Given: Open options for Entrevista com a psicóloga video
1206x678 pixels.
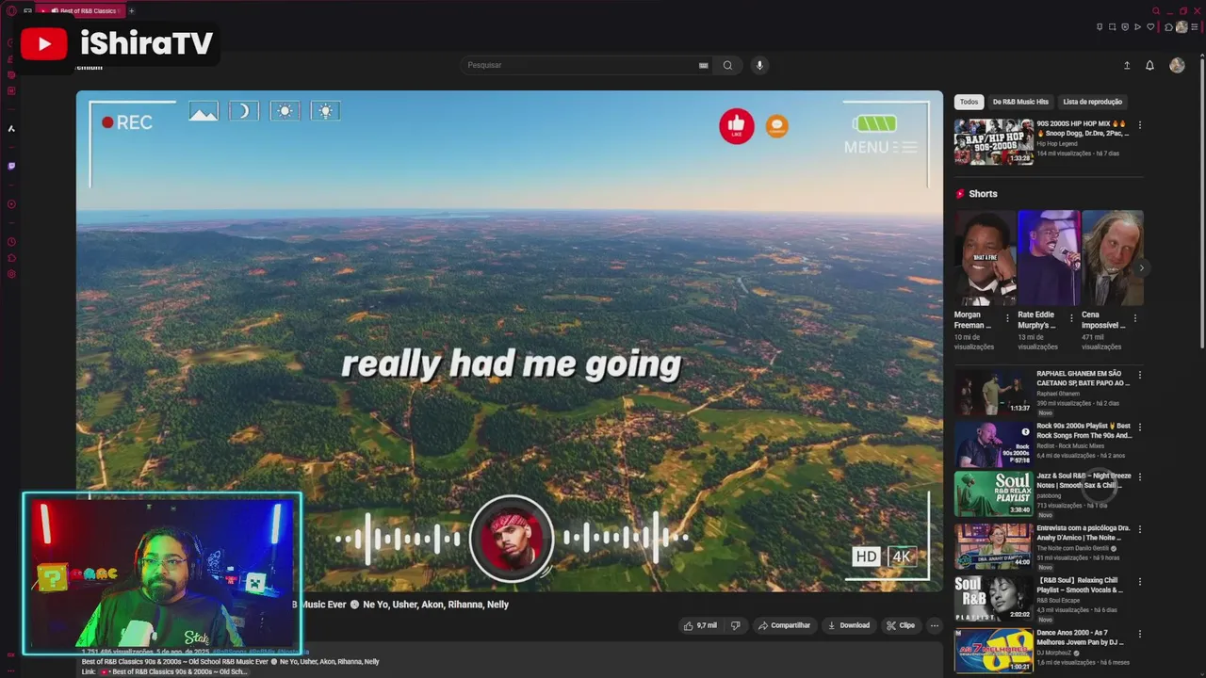Looking at the screenshot, I should pos(1140,529).
